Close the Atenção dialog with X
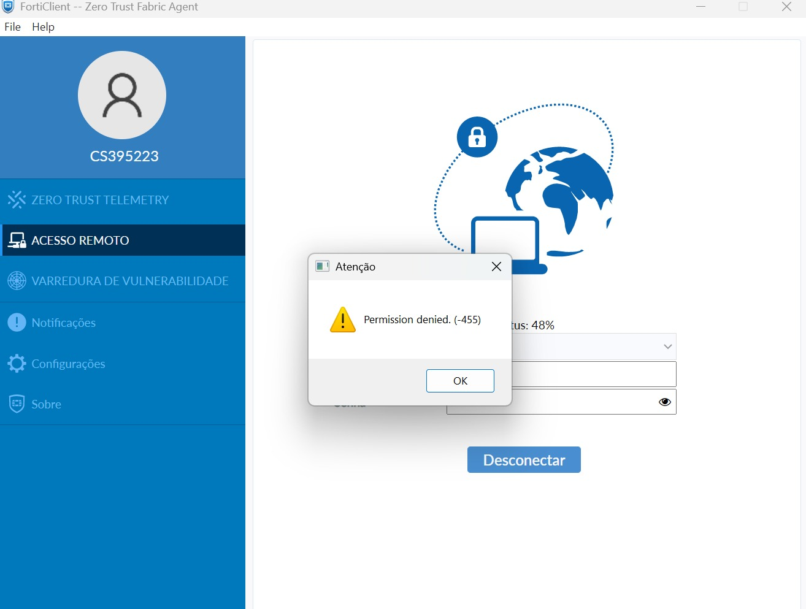The image size is (806, 609). coord(496,266)
